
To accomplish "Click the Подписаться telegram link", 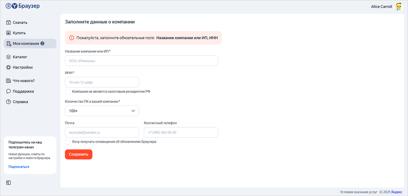I will (x=19, y=167).
